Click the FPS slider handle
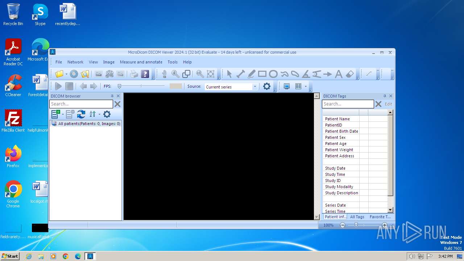The width and height of the screenshot is (464, 261). pyautogui.click(x=119, y=86)
